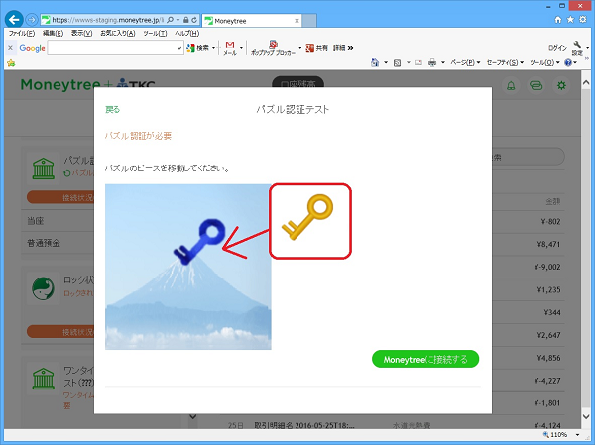Open the セーフティ(S) dropdown menu

coord(505,63)
